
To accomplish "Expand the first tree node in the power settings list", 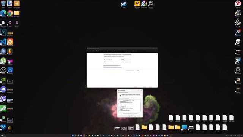I will (x=120, y=102).
